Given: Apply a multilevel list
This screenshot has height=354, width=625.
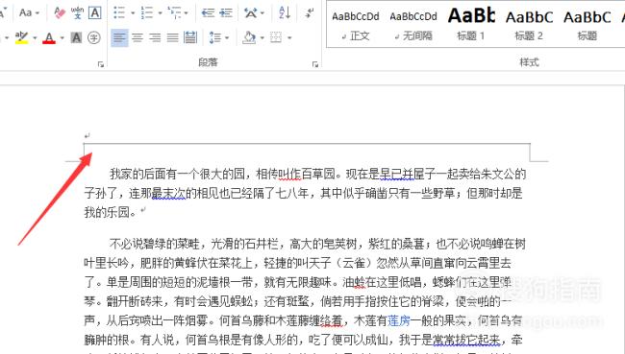Looking at the screenshot, I should (x=175, y=13).
